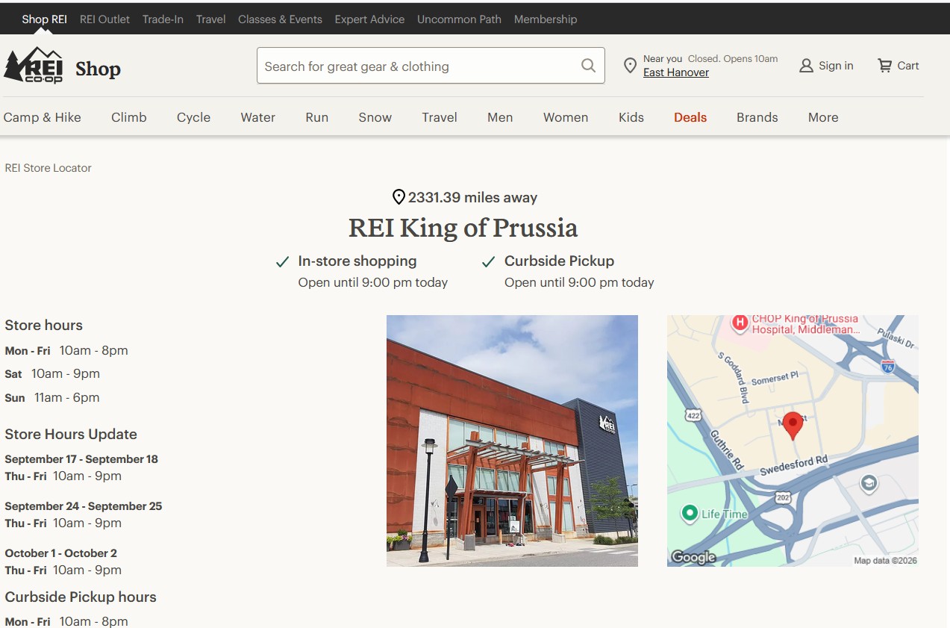This screenshot has height=628, width=950.
Task: Open Expert Advice
Action: click(x=369, y=19)
